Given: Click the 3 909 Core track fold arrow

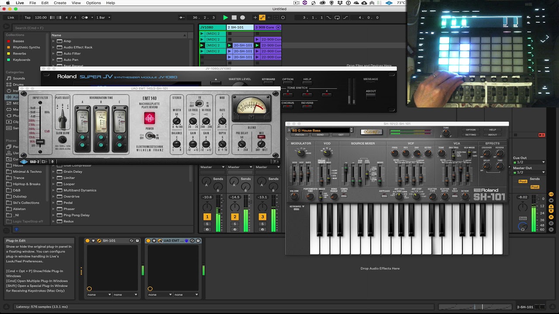Looking at the screenshot, I should [278, 27].
